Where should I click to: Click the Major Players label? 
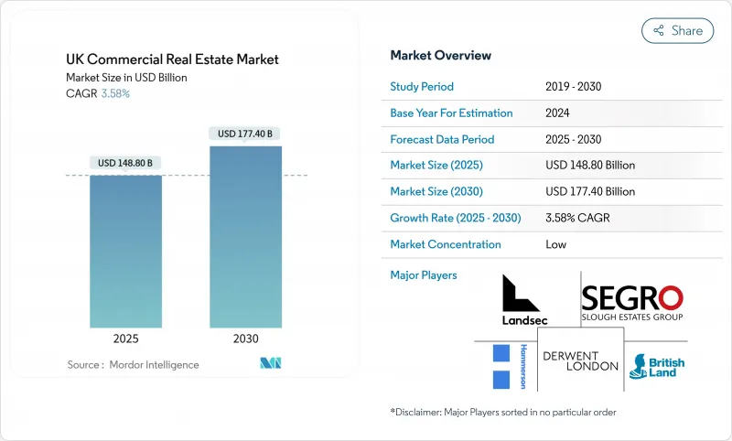[424, 274]
